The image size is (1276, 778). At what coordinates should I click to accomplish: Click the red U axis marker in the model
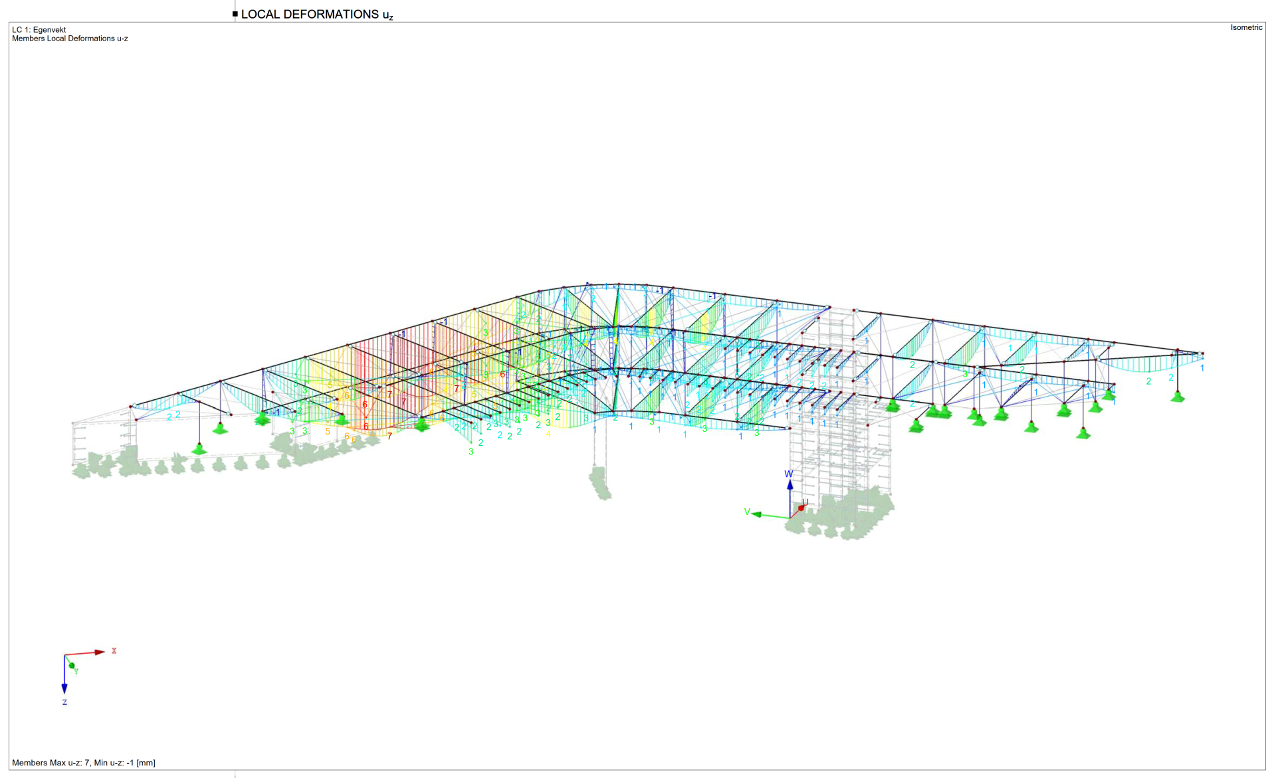(802, 507)
